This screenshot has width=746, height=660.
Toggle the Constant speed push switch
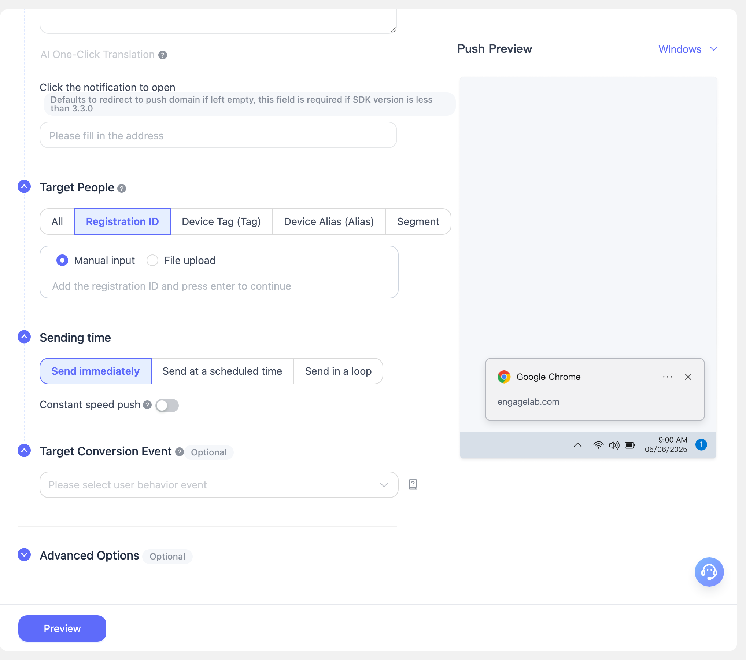167,406
